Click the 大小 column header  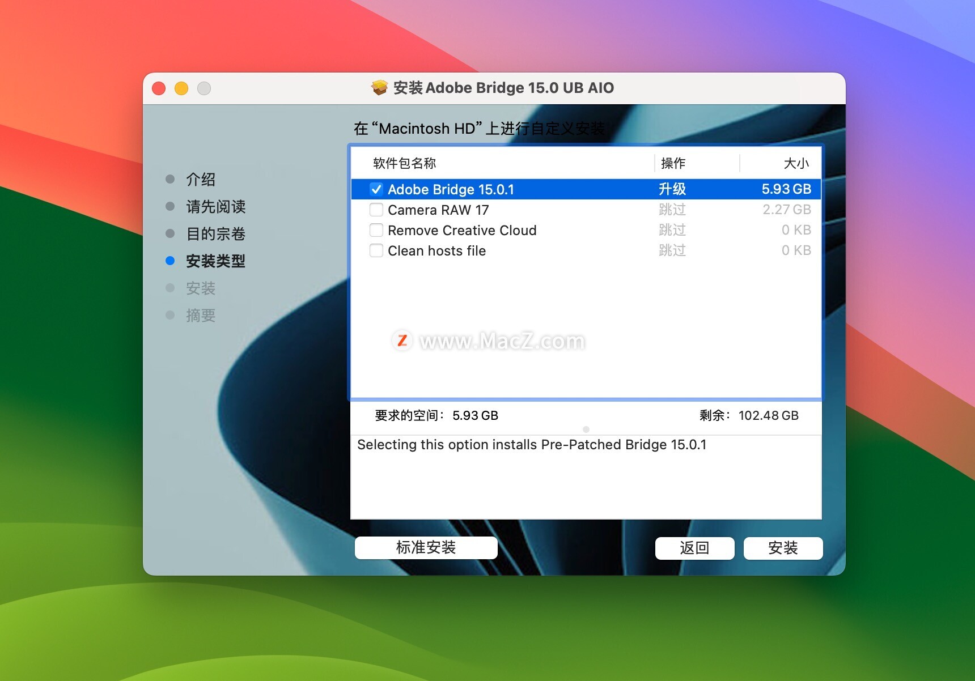pyautogui.click(x=796, y=163)
